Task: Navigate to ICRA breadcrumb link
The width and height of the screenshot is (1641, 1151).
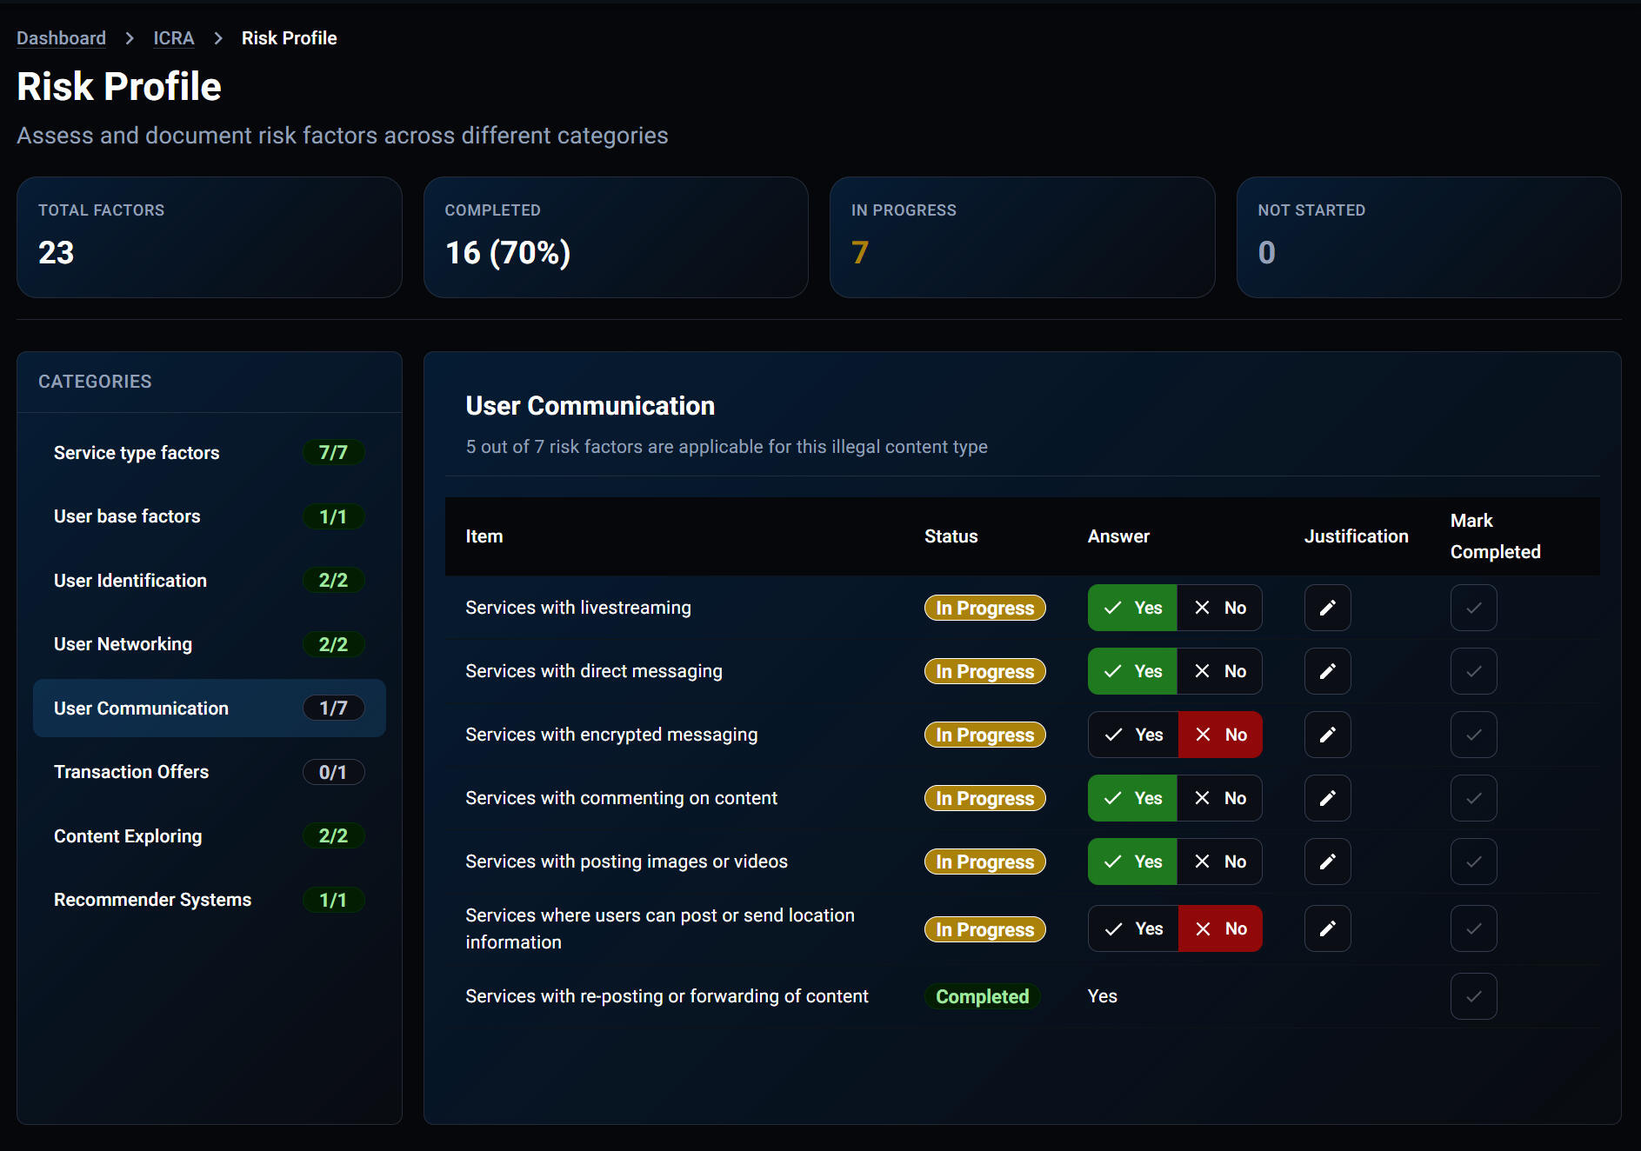Action: tap(174, 38)
